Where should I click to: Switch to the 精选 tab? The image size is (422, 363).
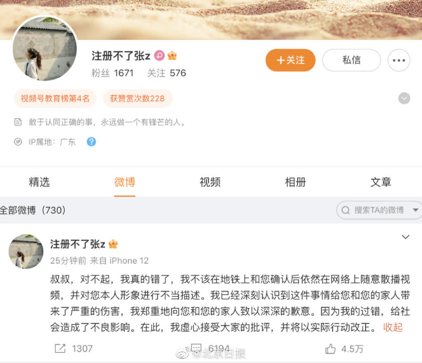coord(39,182)
